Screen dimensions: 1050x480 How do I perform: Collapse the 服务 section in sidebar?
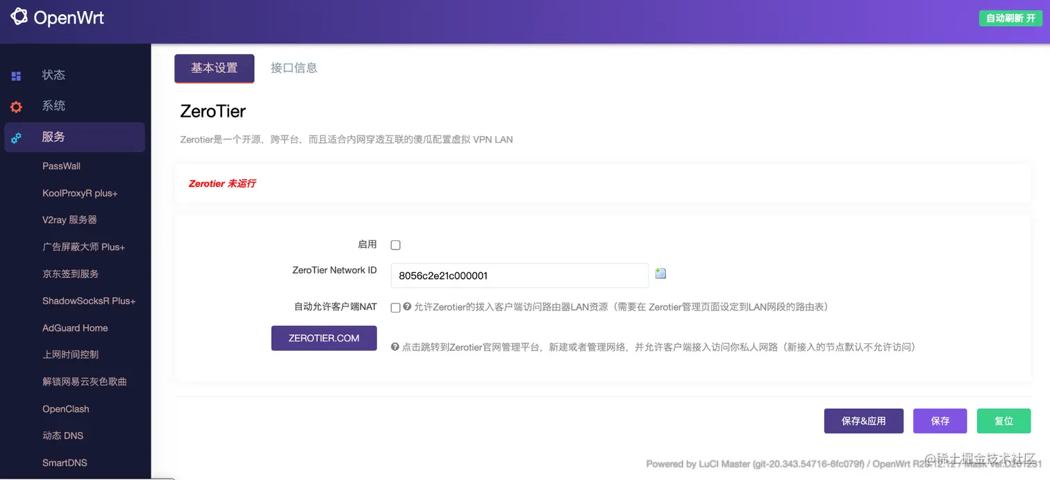tap(53, 138)
